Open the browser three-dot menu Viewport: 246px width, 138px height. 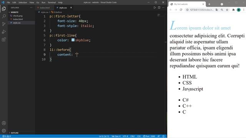coord(244,10)
